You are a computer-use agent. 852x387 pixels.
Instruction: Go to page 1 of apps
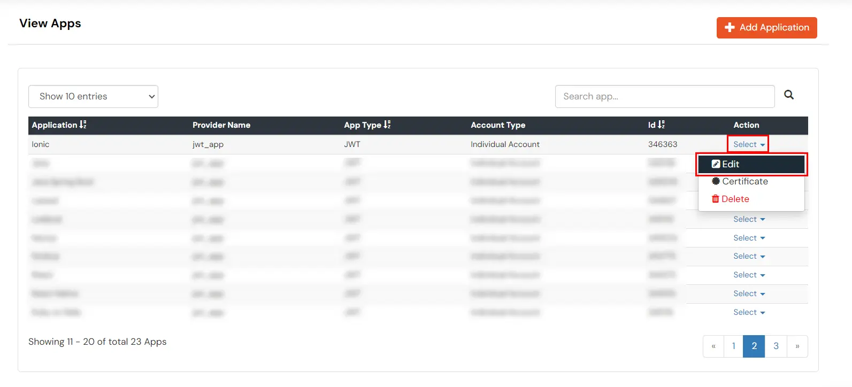(733, 346)
